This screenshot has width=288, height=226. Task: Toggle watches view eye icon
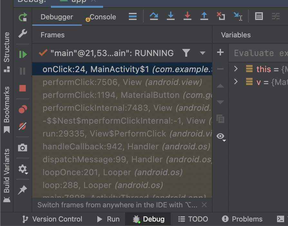[x=221, y=137]
